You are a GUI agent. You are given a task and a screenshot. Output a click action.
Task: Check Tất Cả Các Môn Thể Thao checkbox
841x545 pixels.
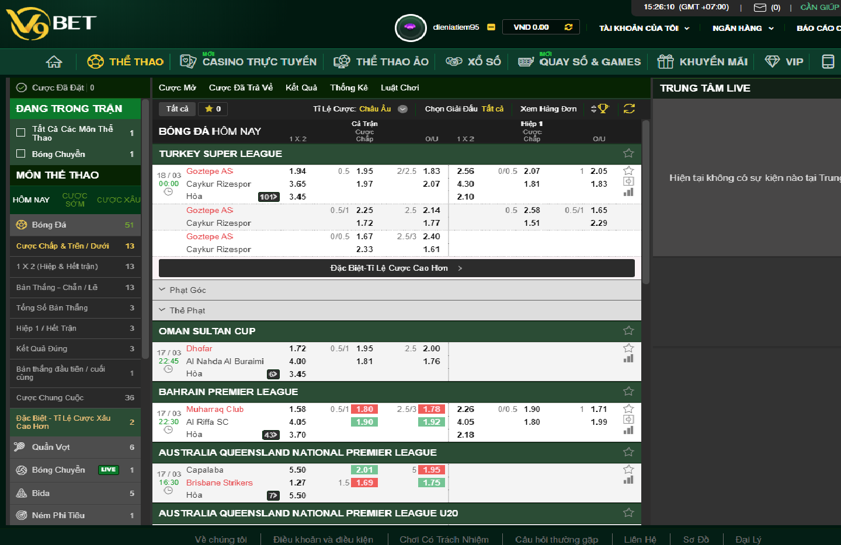21,132
